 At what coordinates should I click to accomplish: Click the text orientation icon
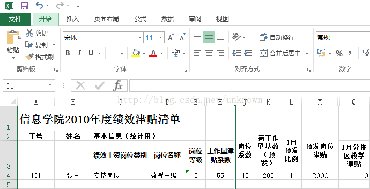(x=236, y=37)
